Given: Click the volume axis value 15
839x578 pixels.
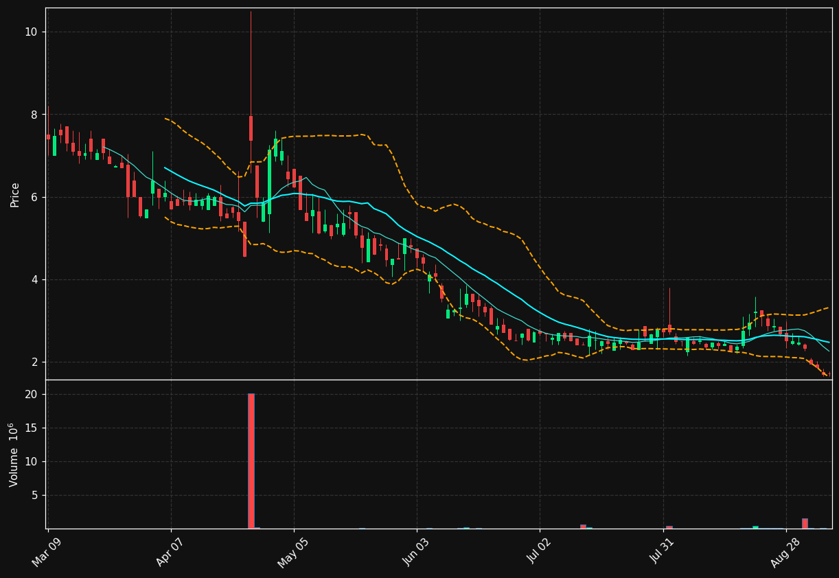Looking at the screenshot, I should pyautogui.click(x=31, y=428).
